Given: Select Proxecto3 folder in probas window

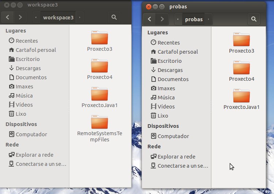Looking at the screenshot, I should point(241,43).
